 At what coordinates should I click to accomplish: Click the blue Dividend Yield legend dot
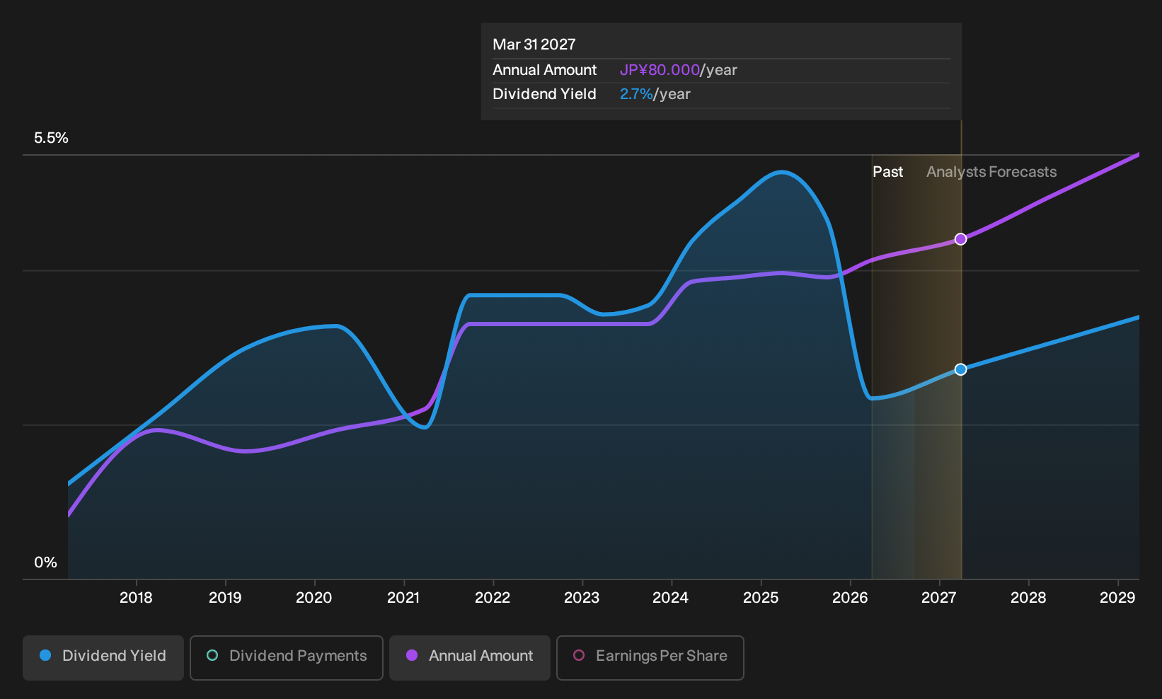click(45, 655)
